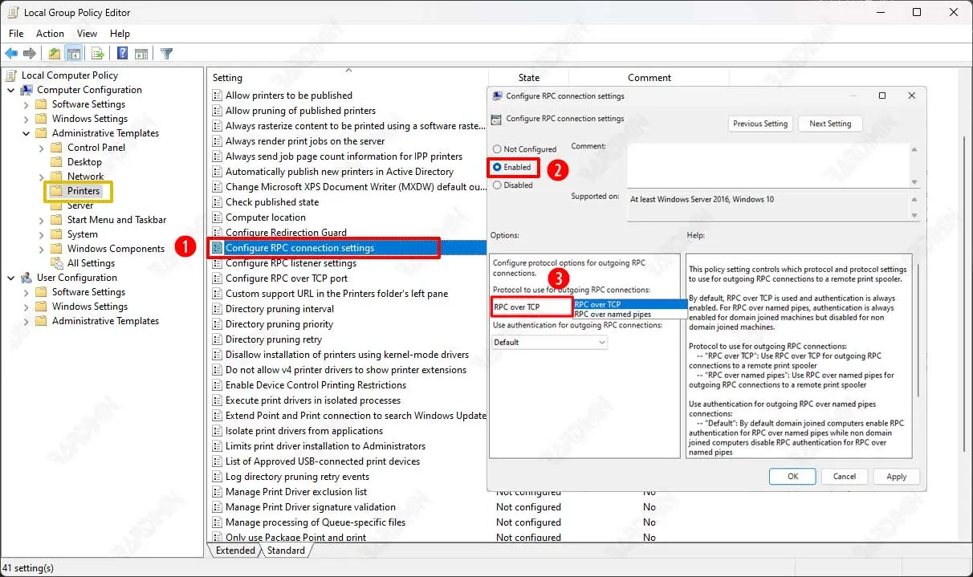
Task: Collapse the Administrative Templates tree node
Action: (26, 133)
